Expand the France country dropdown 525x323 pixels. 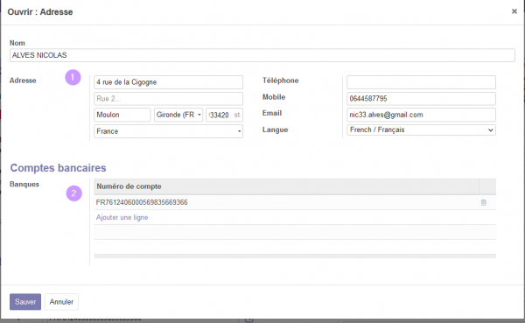click(168, 131)
